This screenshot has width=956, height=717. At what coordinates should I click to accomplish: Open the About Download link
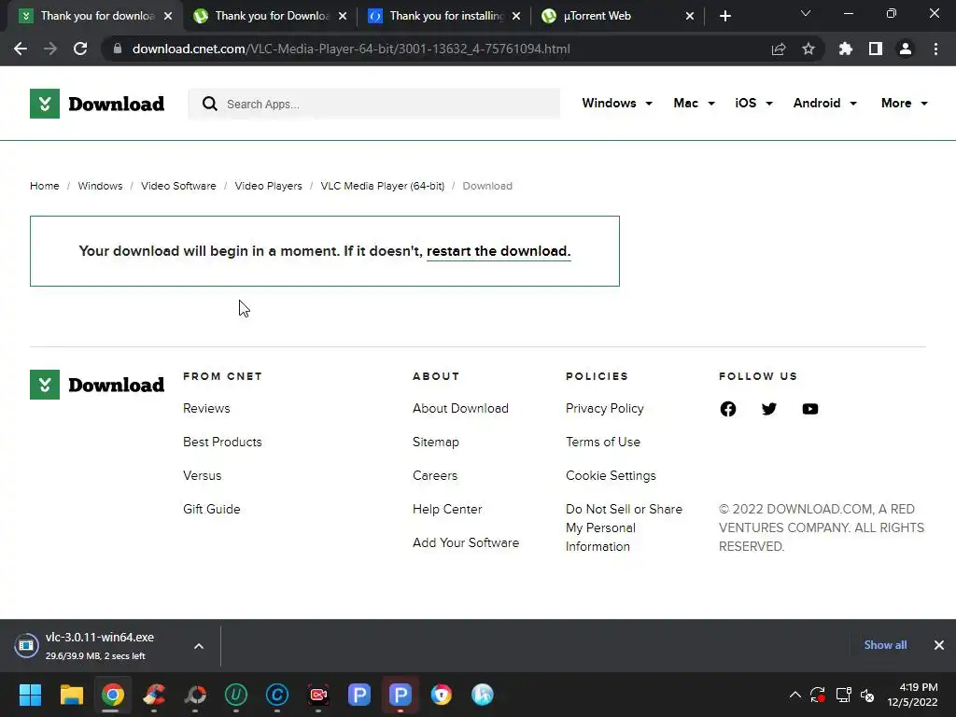pos(460,409)
